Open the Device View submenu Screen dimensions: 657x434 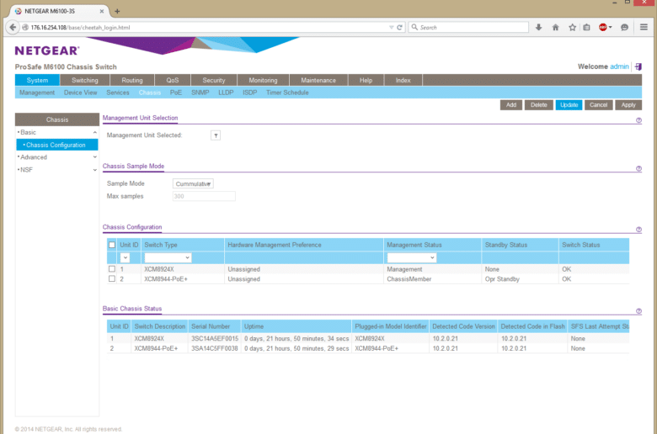tap(81, 93)
